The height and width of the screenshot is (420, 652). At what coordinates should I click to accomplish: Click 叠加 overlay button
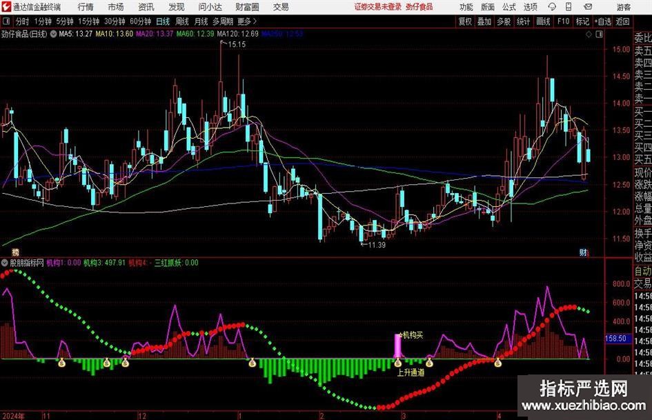click(x=484, y=21)
